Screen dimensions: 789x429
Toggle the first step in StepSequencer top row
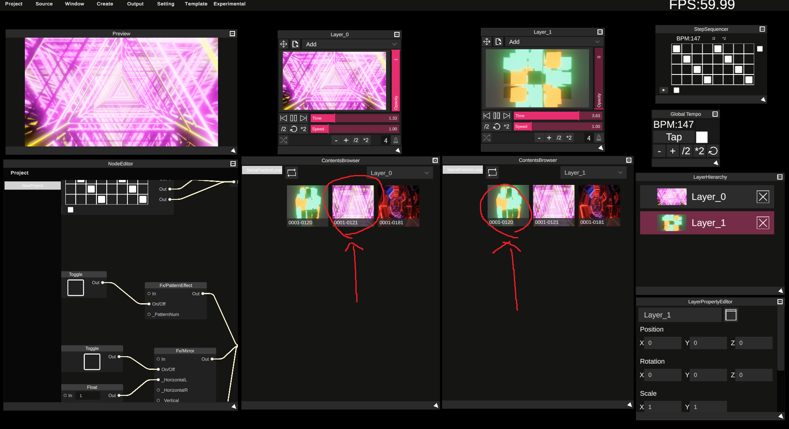coord(676,49)
